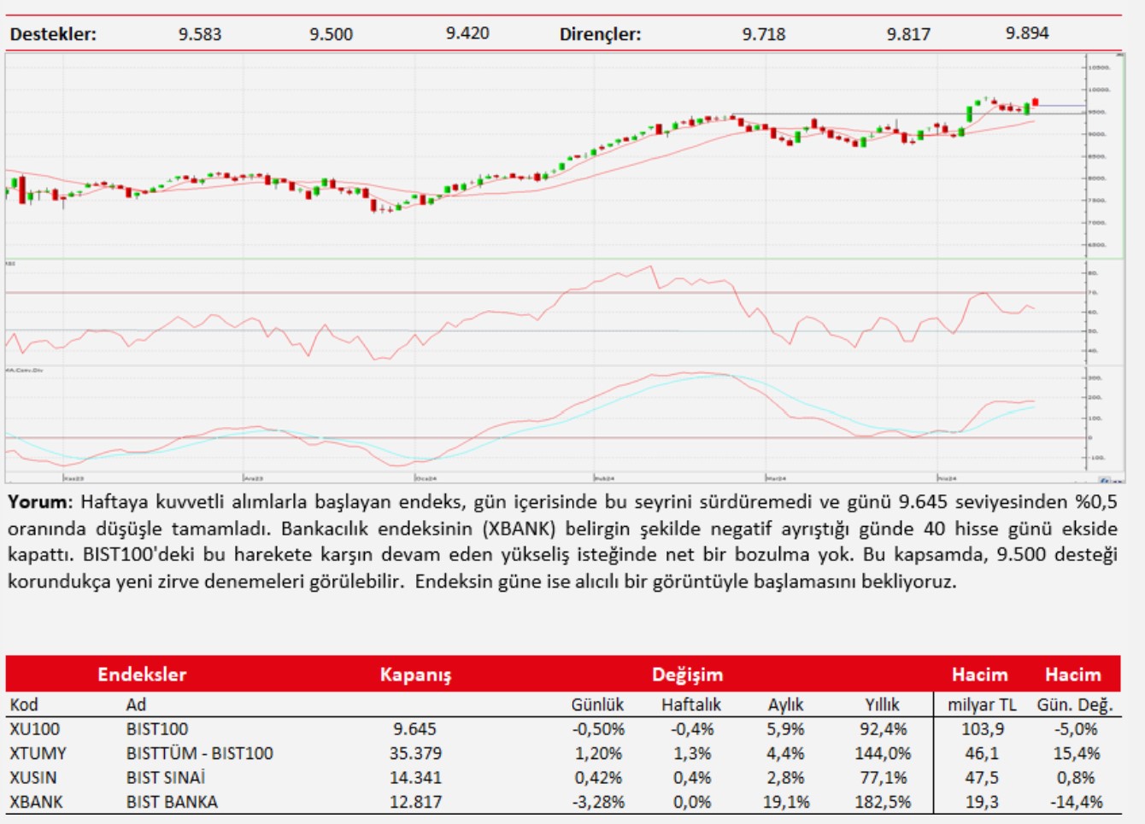The image size is (1145, 824).
Task: Click XBANK yearly change 182,5%
Action: [883, 802]
